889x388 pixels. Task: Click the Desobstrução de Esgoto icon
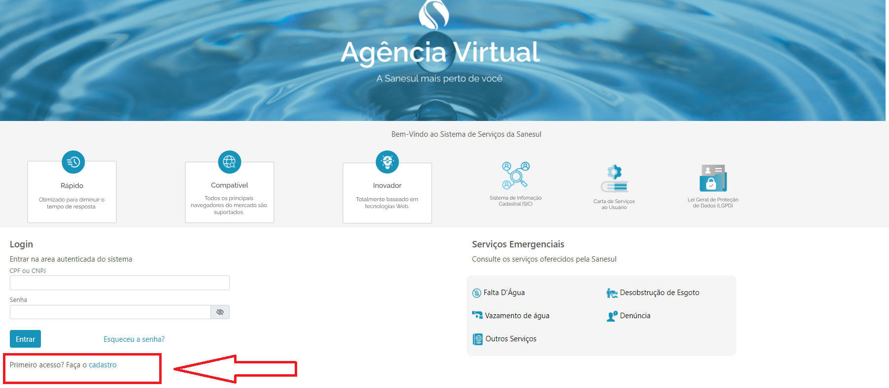612,293
